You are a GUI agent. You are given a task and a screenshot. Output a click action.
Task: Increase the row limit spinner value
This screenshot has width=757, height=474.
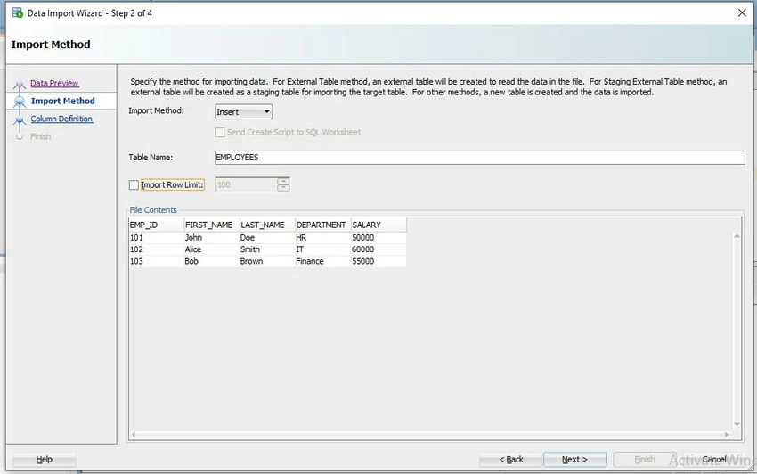tap(283, 181)
